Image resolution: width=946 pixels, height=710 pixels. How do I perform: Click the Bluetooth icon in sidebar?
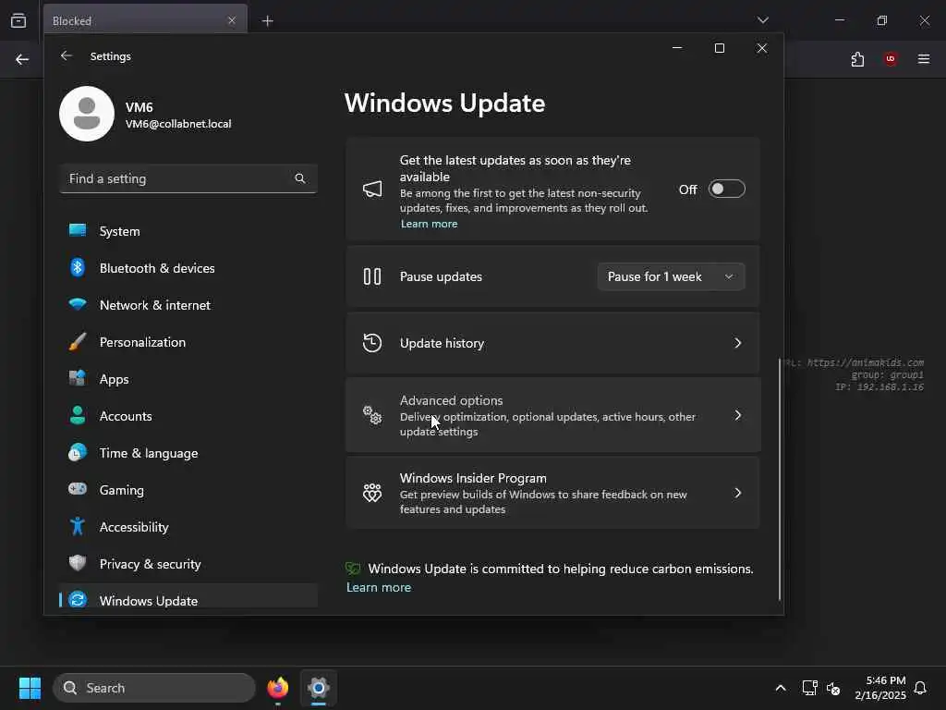78,267
